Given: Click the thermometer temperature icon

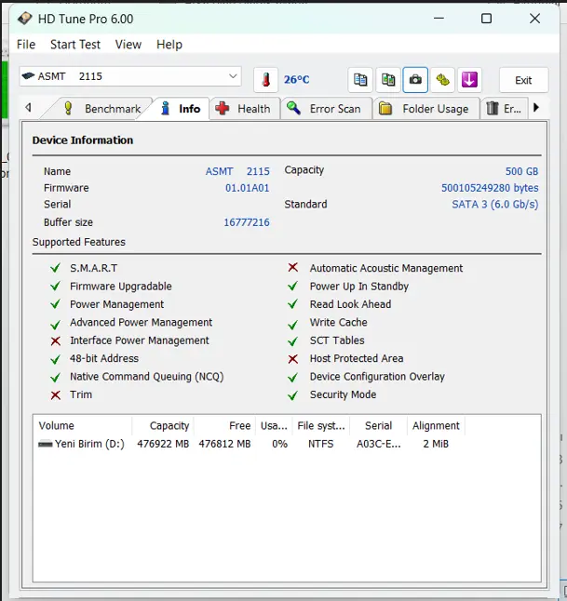Looking at the screenshot, I should [266, 80].
